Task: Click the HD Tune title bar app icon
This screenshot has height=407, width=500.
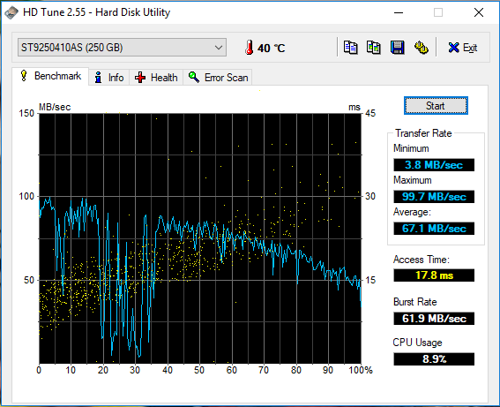Action: coord(11,12)
